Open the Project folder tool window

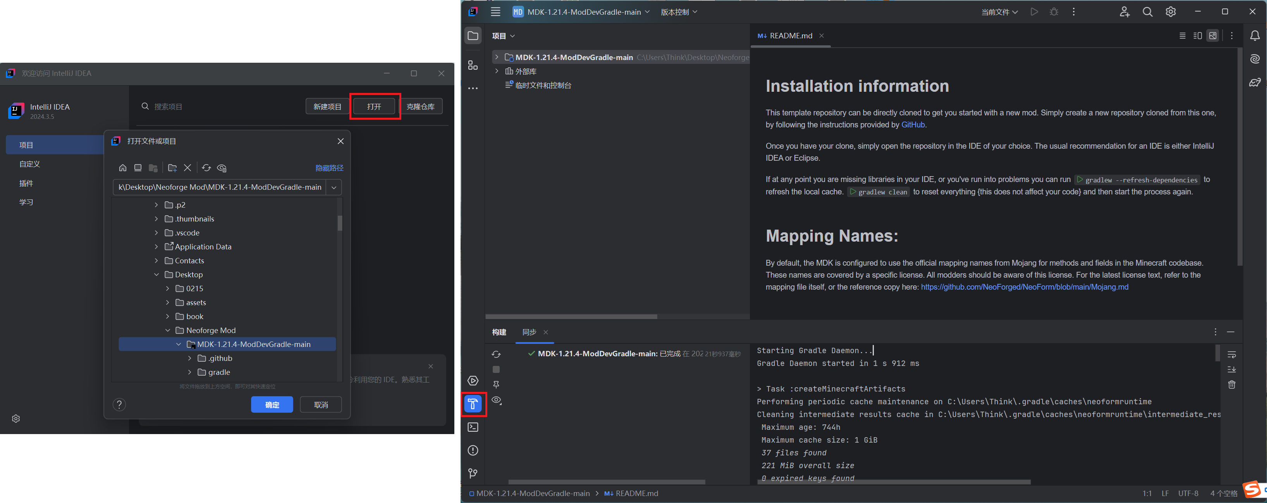coord(473,35)
